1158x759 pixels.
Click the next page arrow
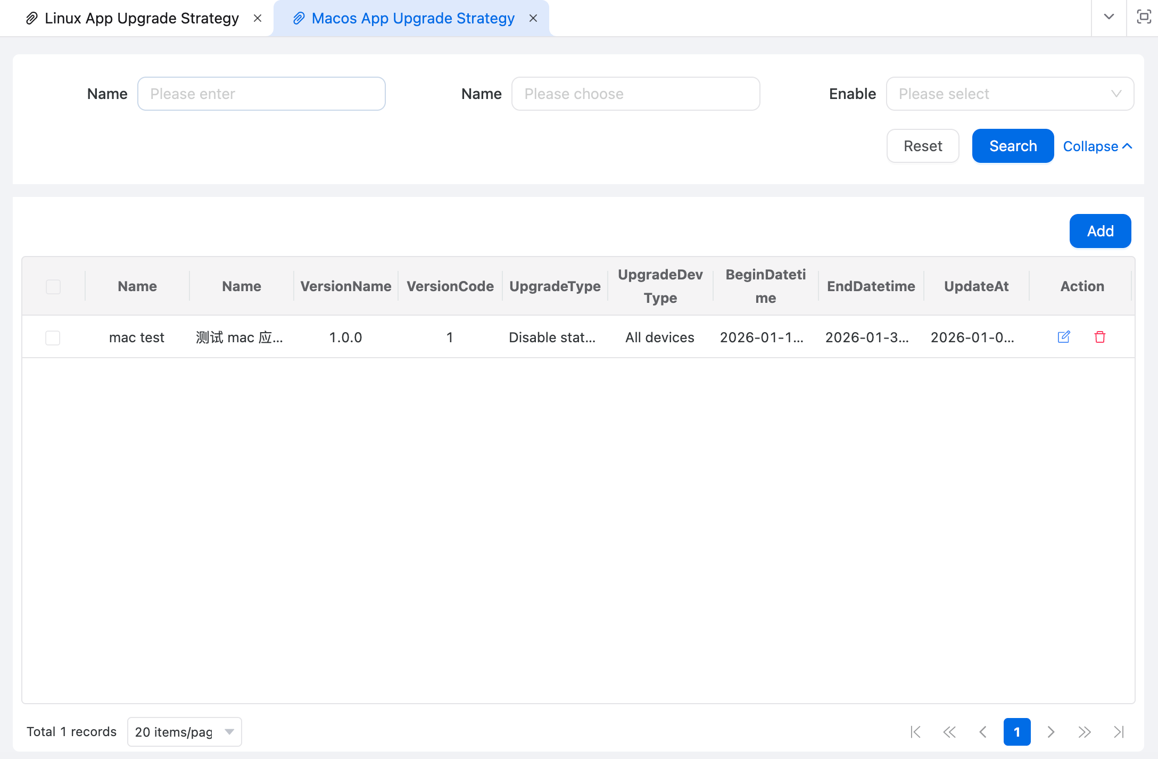[1051, 732]
